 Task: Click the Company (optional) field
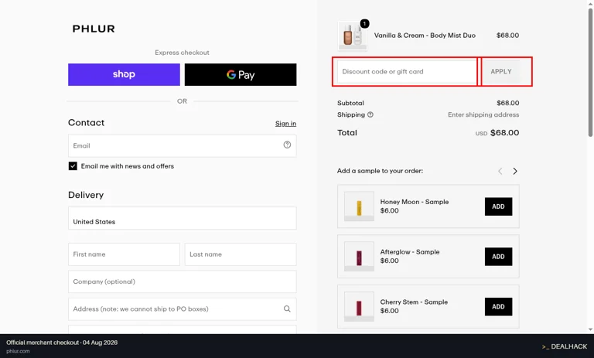click(183, 281)
